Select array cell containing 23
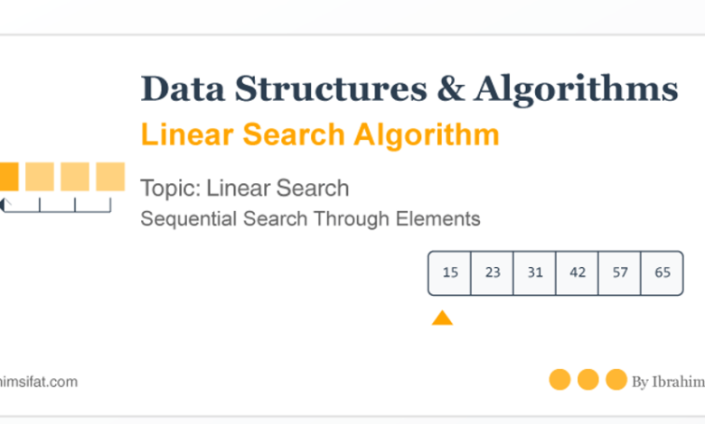 point(492,272)
